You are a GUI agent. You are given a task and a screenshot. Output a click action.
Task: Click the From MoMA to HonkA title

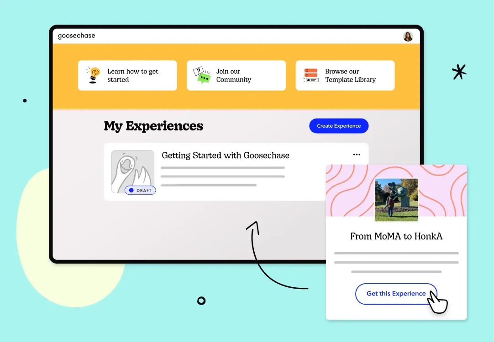click(396, 236)
